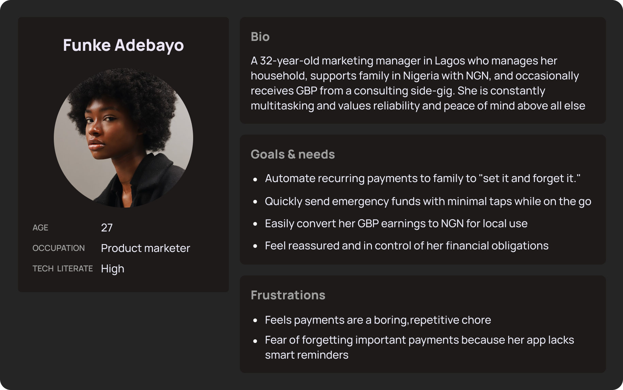Click the Funke Adebayo name heading
Screen dimensions: 623x390
pyautogui.click(x=123, y=45)
